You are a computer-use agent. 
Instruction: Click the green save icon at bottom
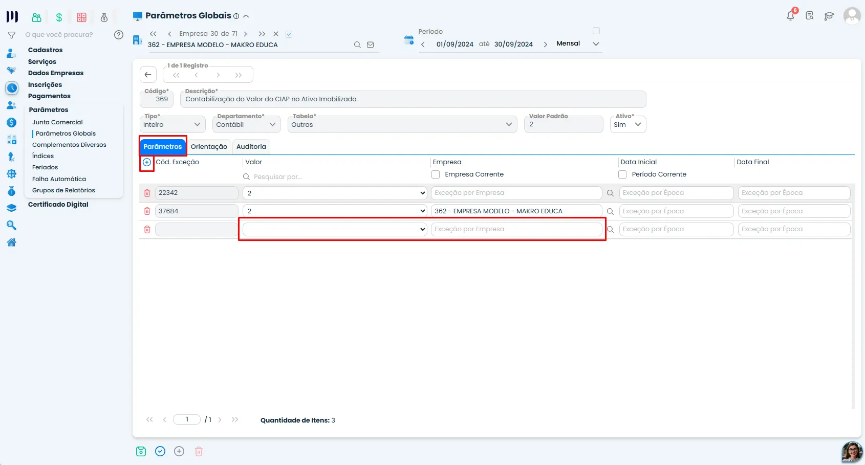coord(141,451)
